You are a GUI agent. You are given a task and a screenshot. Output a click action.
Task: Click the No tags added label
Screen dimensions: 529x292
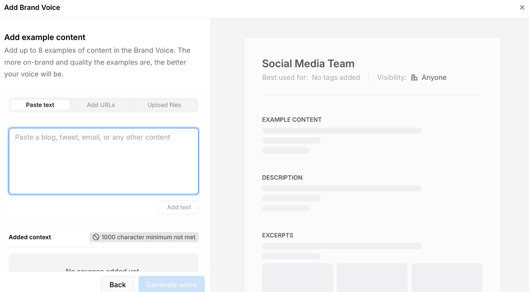pos(336,77)
